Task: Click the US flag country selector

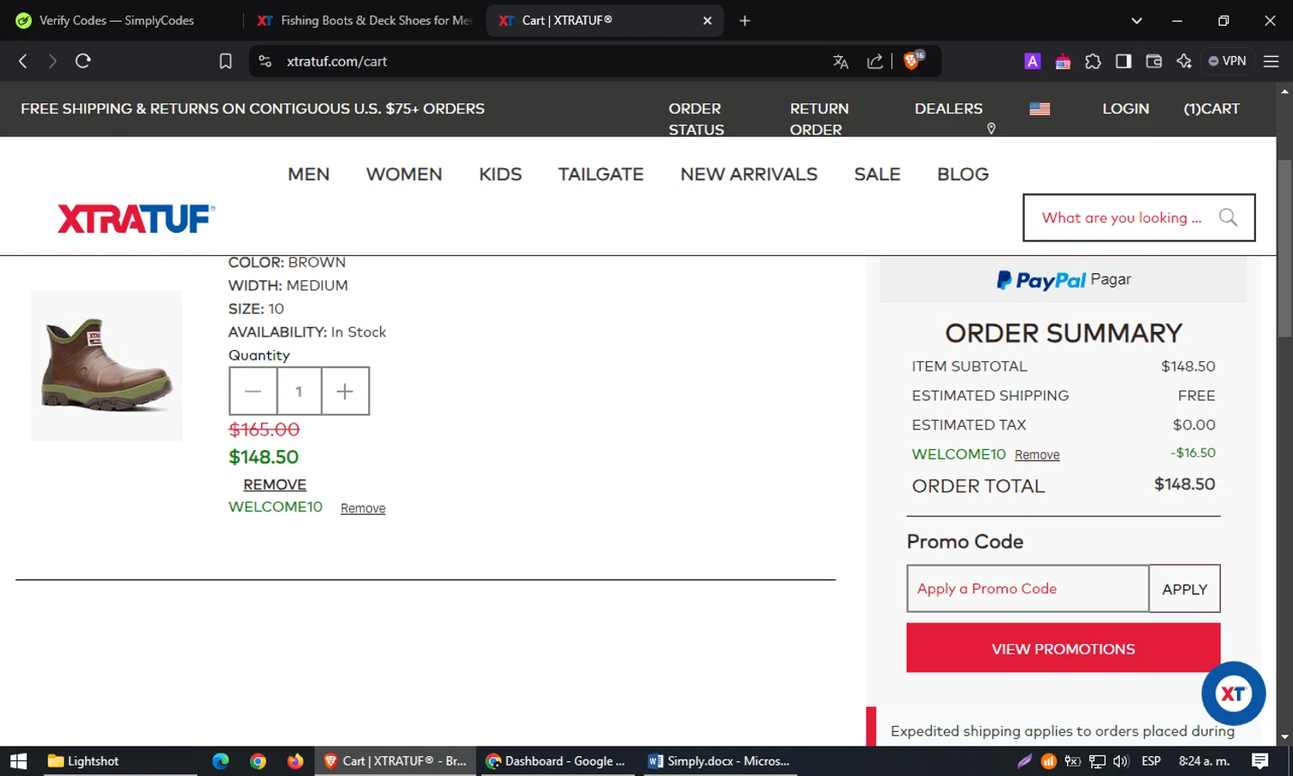Action: point(1040,109)
